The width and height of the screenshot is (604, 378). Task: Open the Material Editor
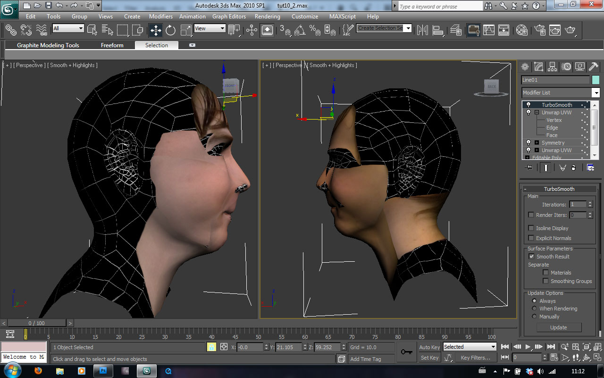click(522, 30)
